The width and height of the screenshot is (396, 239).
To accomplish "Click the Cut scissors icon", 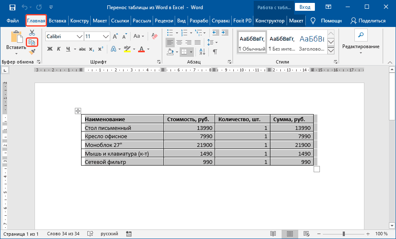I will pos(32,33).
